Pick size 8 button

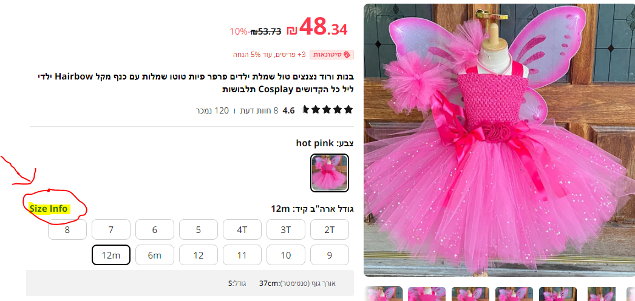coord(67,229)
